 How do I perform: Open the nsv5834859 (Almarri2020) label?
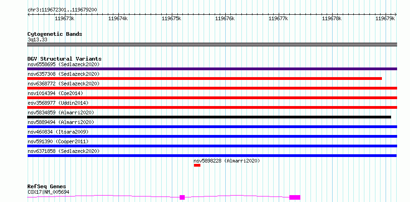pyautogui.click(x=61, y=112)
